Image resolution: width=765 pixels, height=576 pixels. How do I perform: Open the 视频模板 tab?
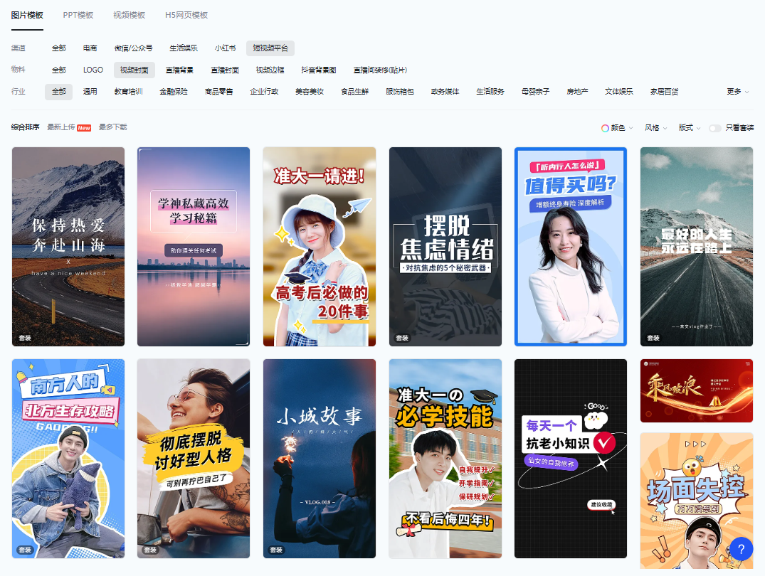[x=129, y=15]
